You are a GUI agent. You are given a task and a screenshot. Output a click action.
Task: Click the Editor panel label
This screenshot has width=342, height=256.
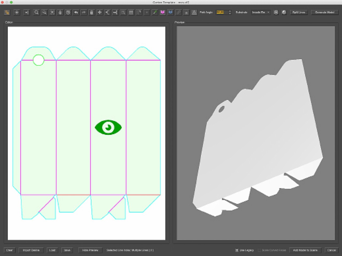[x=9, y=22]
